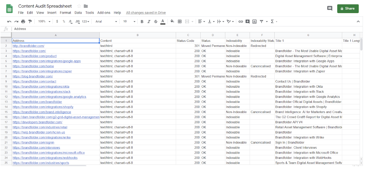
Task: Open the Edit menu
Action: 30,13
